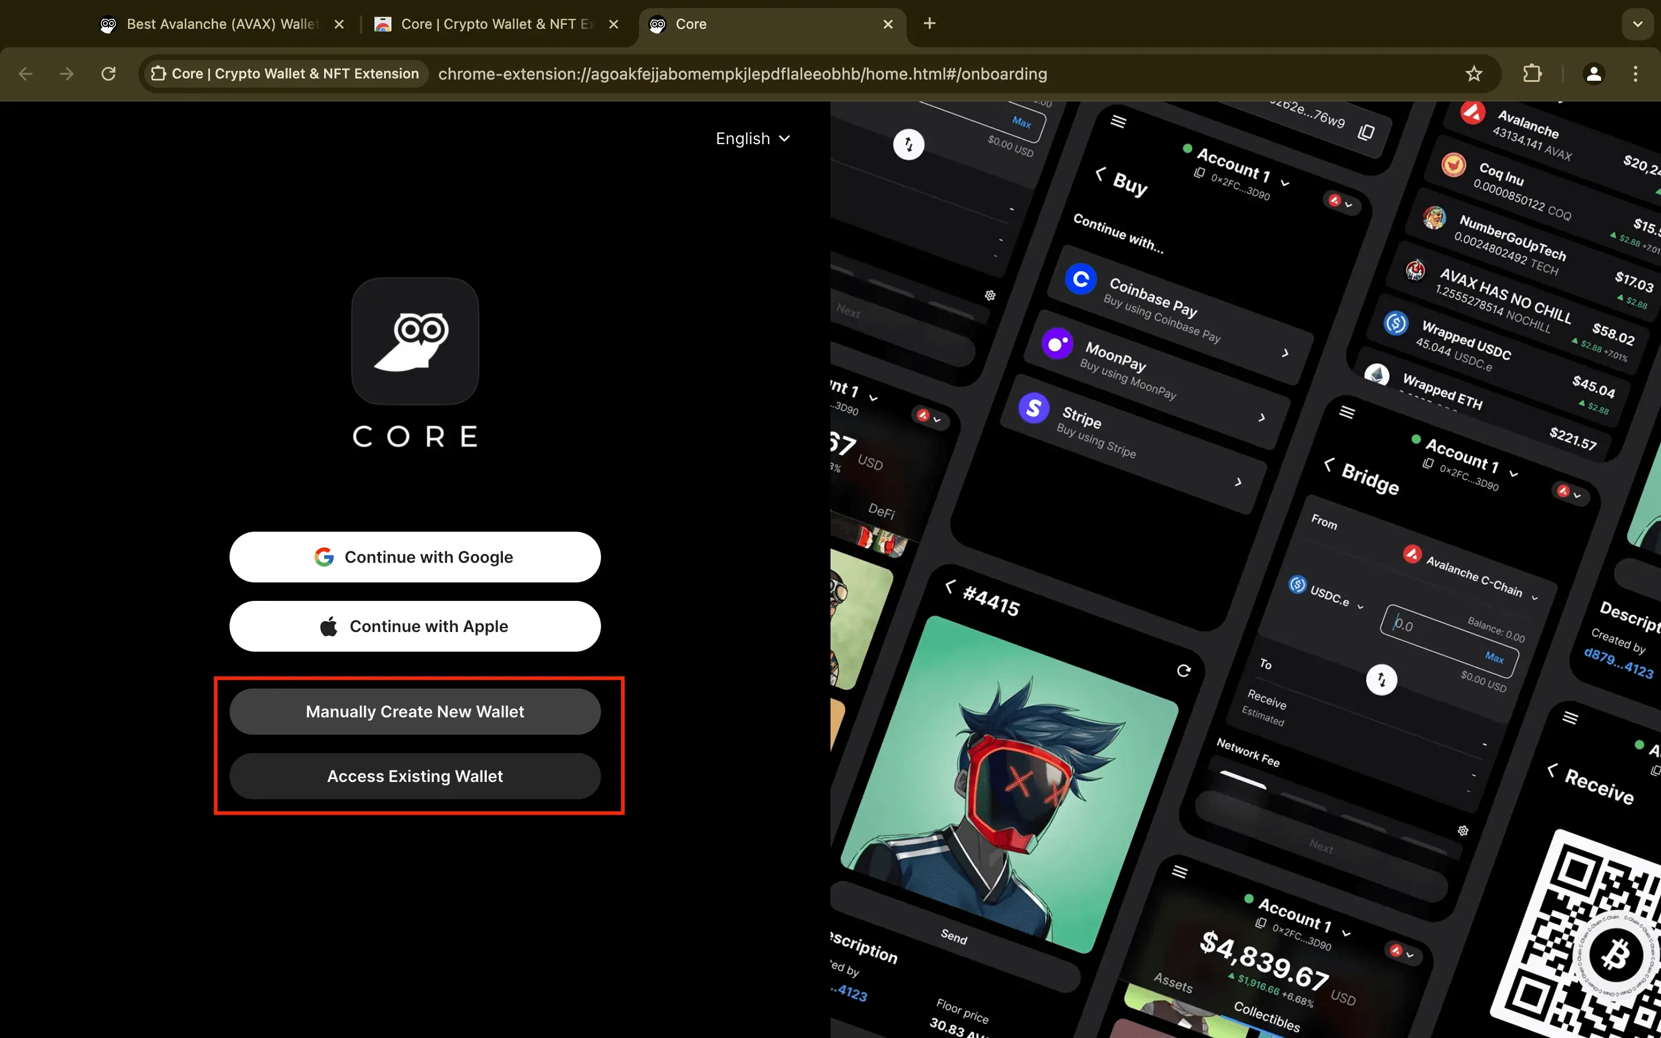Reload the current page
Viewport: 1661px width, 1038px height.
click(108, 73)
